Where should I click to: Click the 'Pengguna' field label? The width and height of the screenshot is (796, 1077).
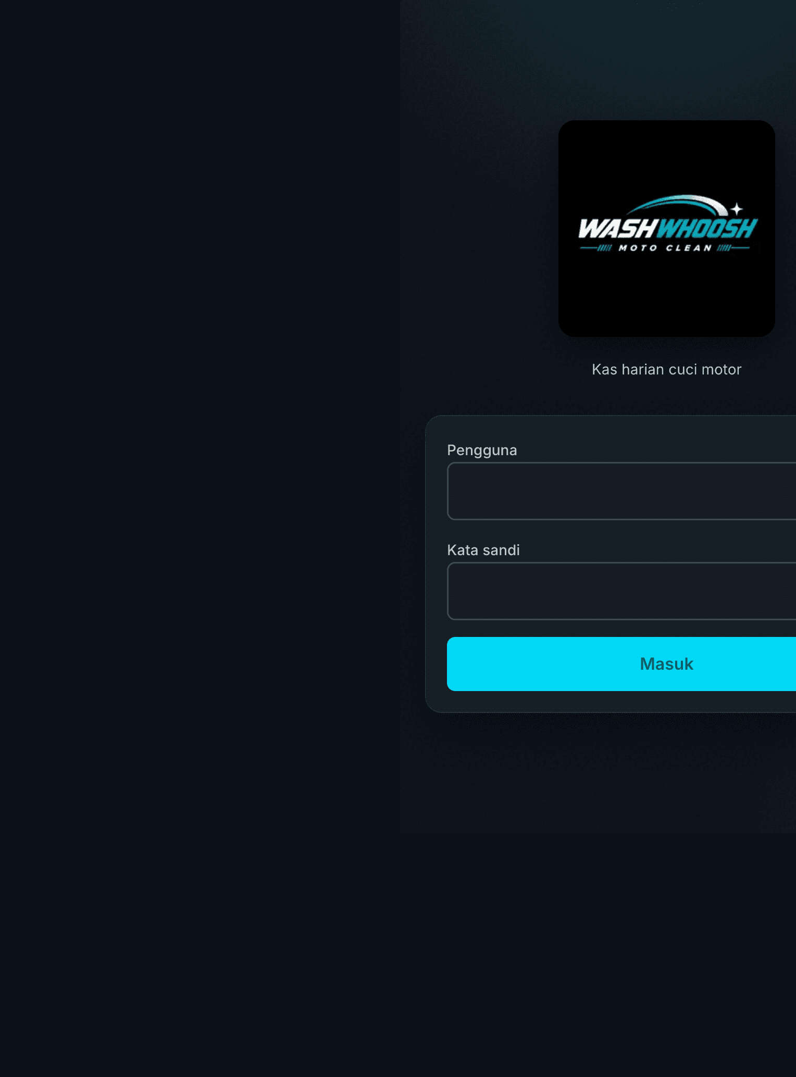tap(482, 450)
